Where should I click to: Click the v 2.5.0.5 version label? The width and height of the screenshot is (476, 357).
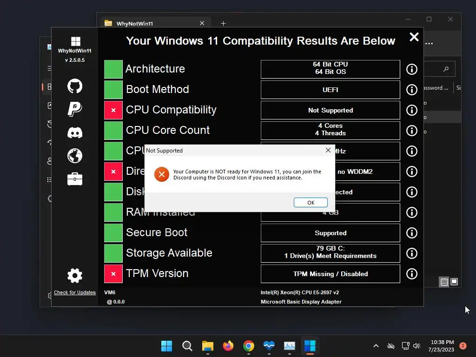[75, 60]
